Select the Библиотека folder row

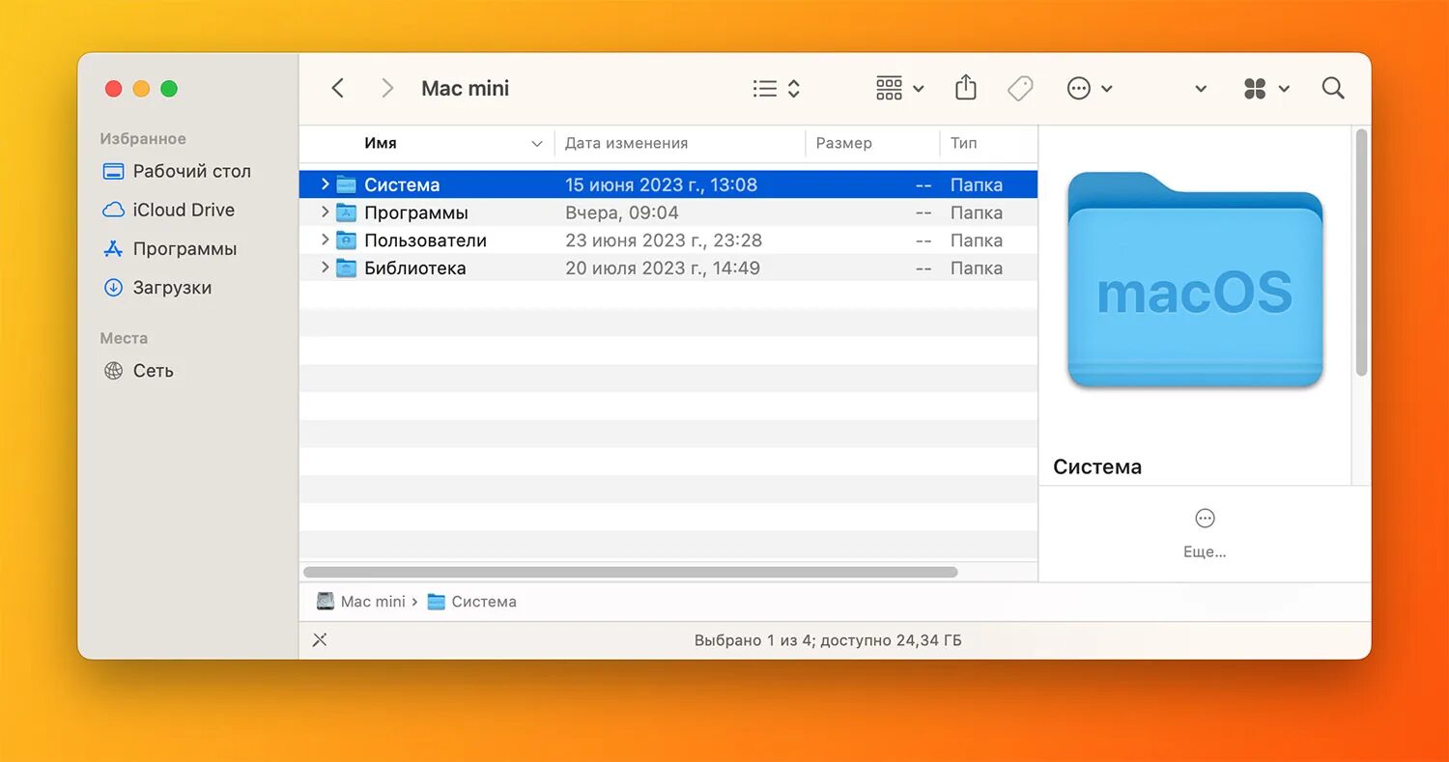(668, 268)
